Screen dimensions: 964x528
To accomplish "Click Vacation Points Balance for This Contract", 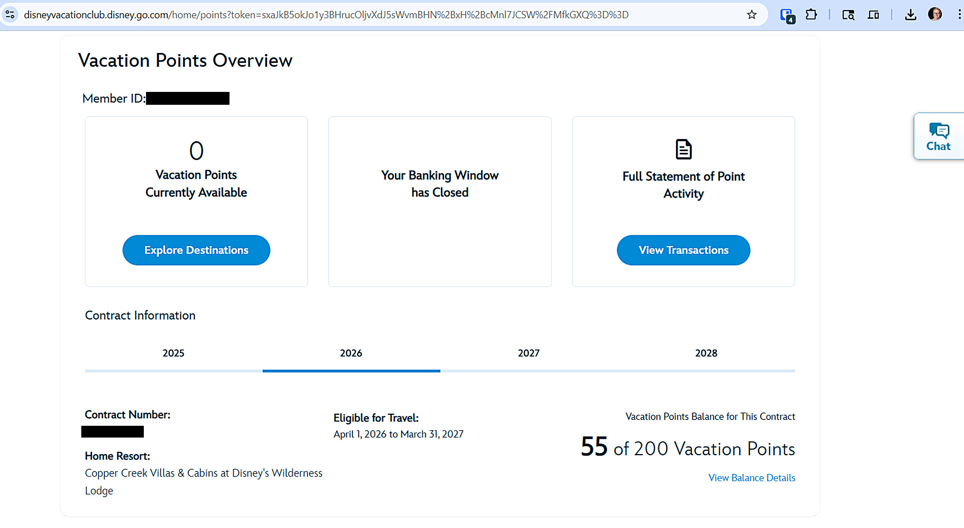I will (710, 416).
